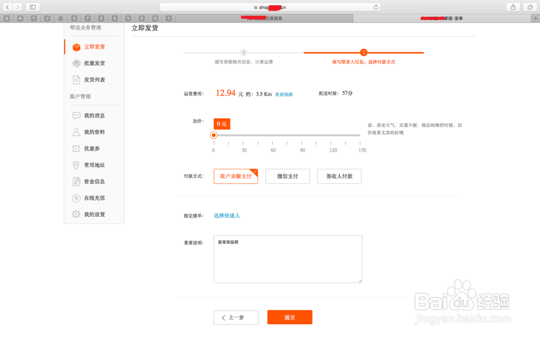540x337 pixels.
Task: Click the Safari address bar
Action: point(269,7)
